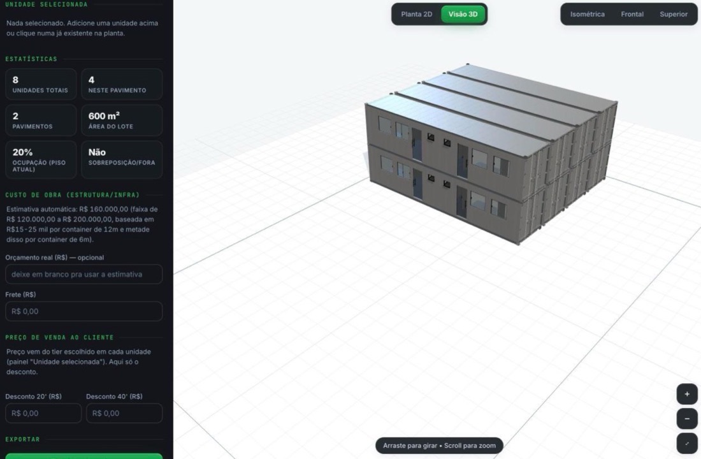This screenshot has height=459, width=701.
Task: Click the Custo de Obra section heading
Action: click(x=73, y=195)
